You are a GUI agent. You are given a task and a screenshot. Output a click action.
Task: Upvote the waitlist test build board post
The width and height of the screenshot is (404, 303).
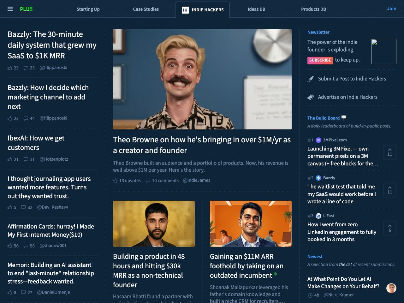390,190
